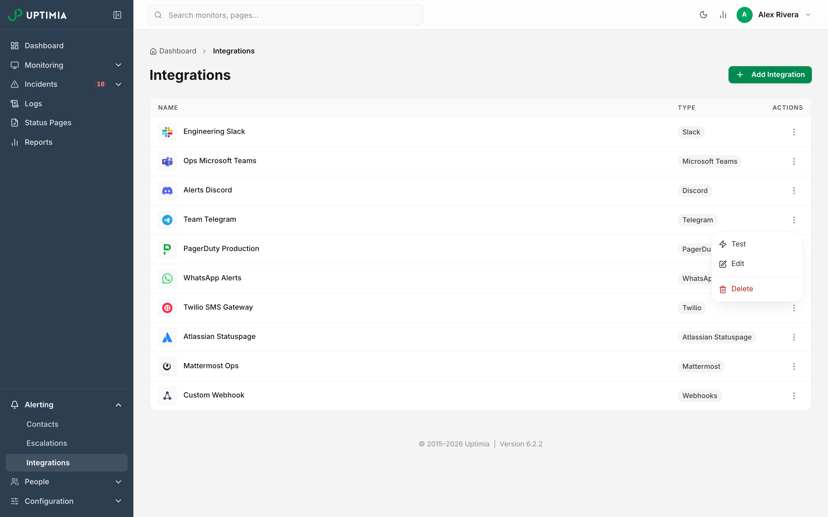
Task: Open the Atlassian Statuspage actions menu
Action: click(794, 337)
